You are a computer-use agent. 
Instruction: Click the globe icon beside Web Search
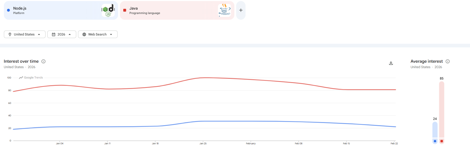(84, 34)
